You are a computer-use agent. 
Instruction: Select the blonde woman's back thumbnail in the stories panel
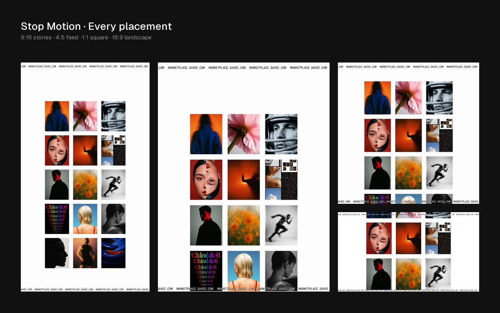(x=85, y=219)
